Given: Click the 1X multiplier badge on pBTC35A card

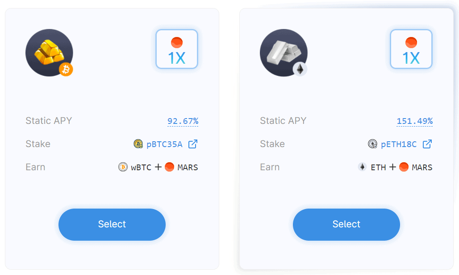Looking at the screenshot, I should (177, 49).
